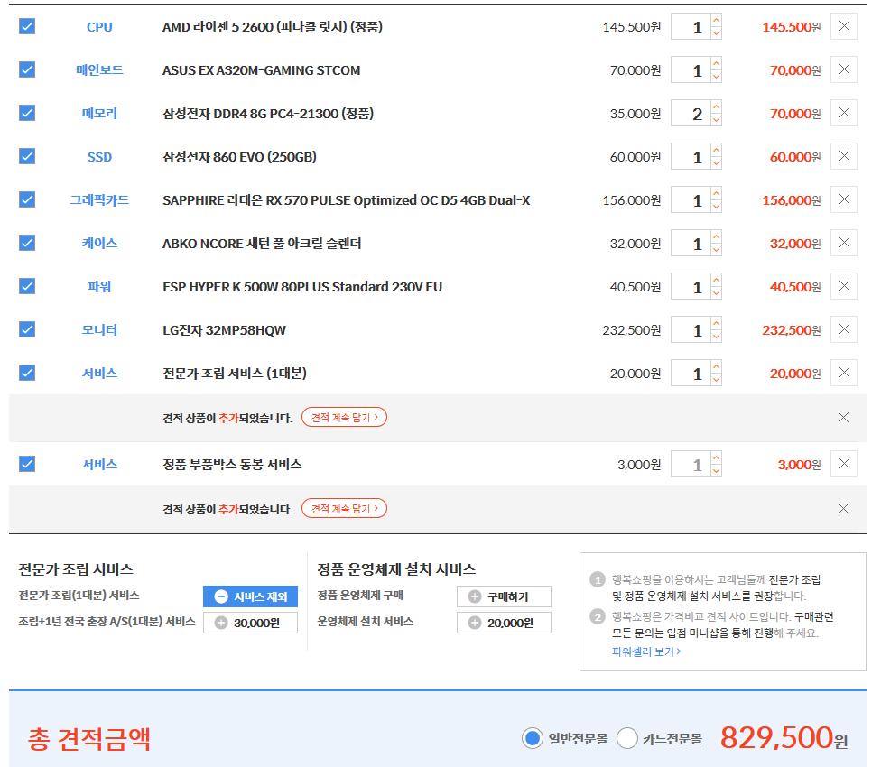Remove the CPU row with X icon
Screen dimensions: 881x767
844,26
